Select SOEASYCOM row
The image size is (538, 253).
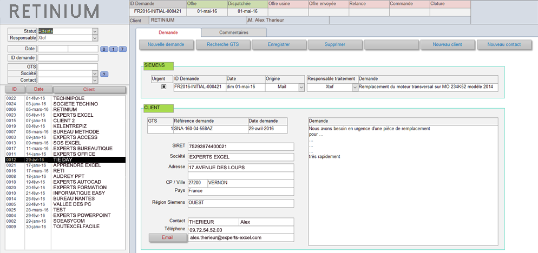tap(65, 221)
